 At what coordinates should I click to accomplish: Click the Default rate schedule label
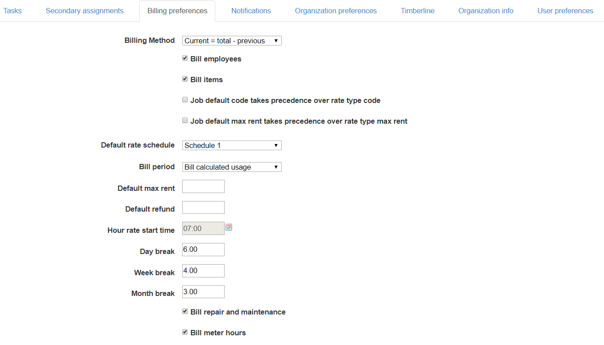point(138,145)
